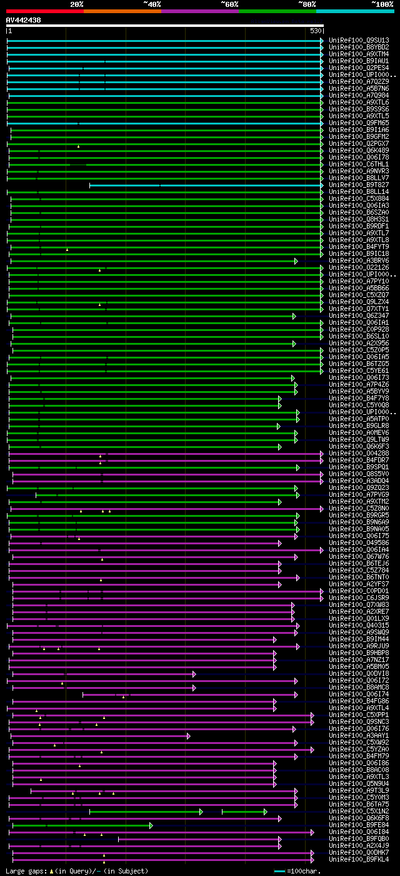The height and width of the screenshot is (876, 400).
Task: Select UniRef100_Q9FM65 entry
Action: pos(359,123)
